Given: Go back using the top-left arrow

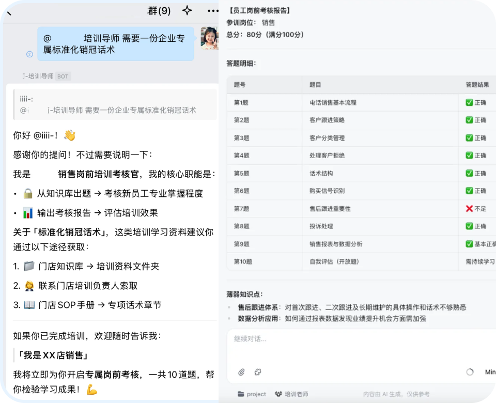Looking at the screenshot, I should [9, 13].
